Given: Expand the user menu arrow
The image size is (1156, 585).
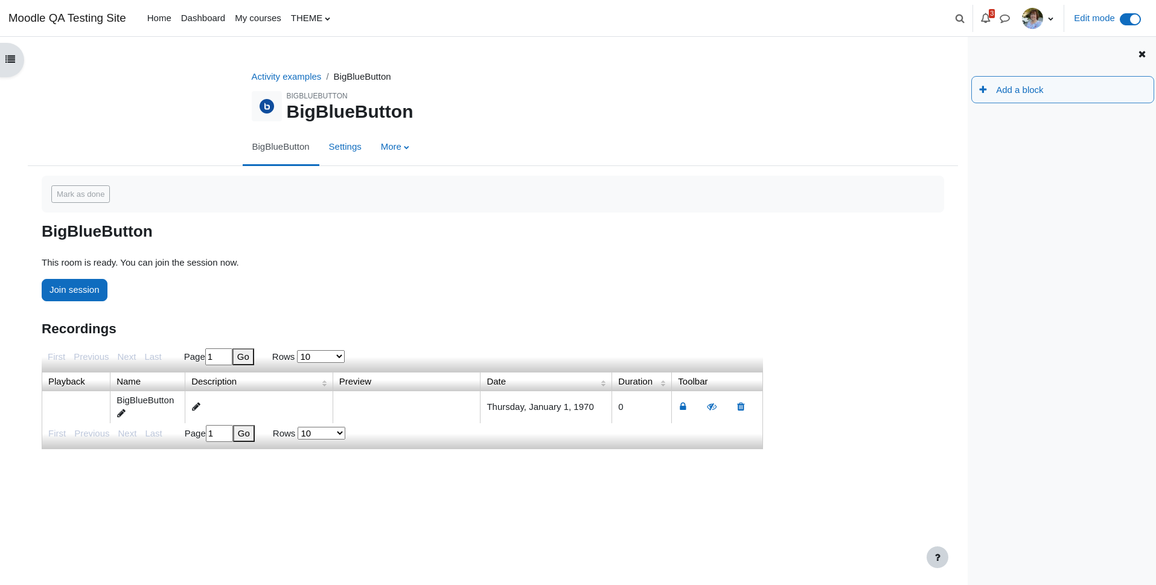Looking at the screenshot, I should coord(1051,19).
